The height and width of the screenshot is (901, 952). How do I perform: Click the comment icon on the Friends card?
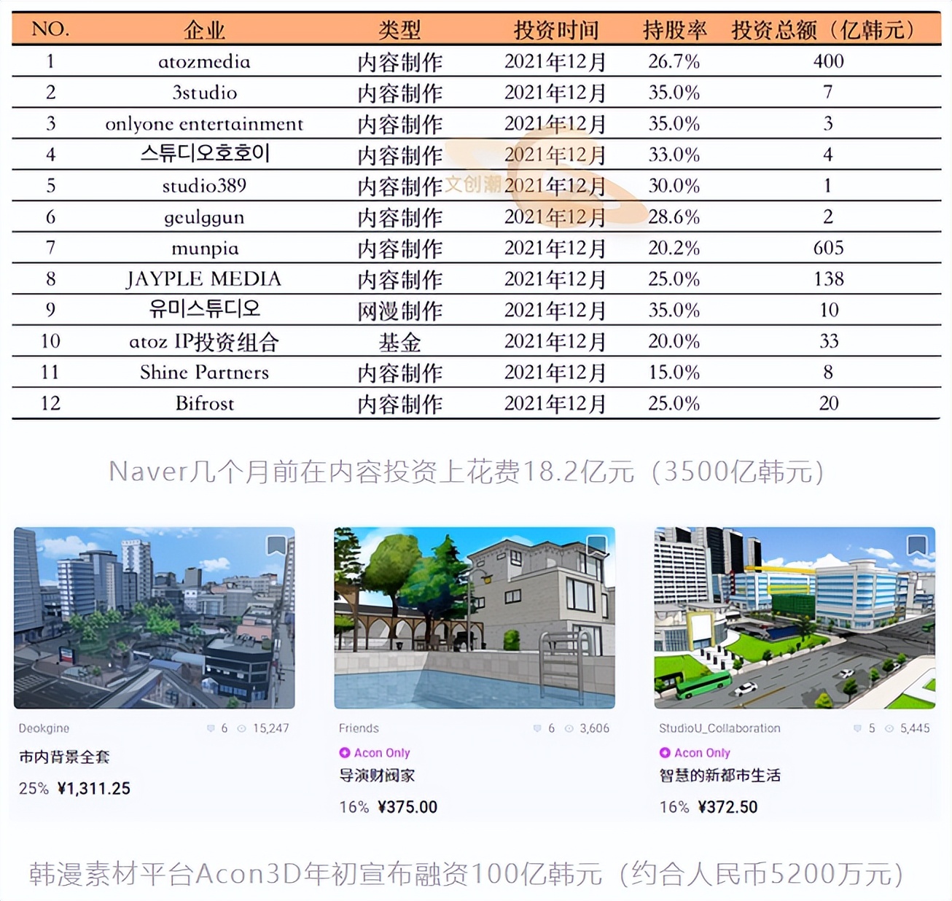(x=537, y=728)
